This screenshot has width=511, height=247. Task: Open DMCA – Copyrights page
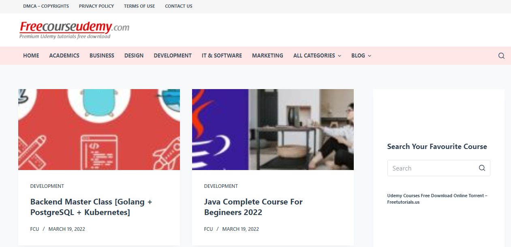coord(46,6)
